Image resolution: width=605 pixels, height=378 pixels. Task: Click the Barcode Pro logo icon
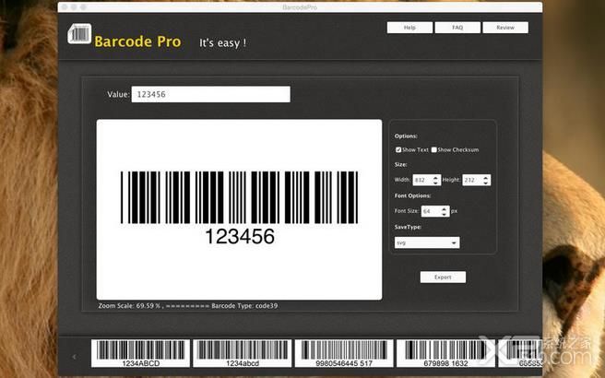(x=79, y=34)
